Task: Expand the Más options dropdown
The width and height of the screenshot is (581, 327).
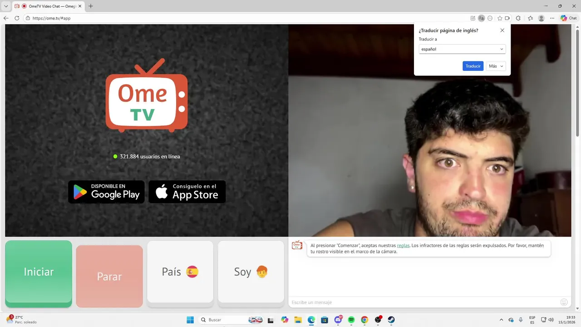Action: pos(496,66)
